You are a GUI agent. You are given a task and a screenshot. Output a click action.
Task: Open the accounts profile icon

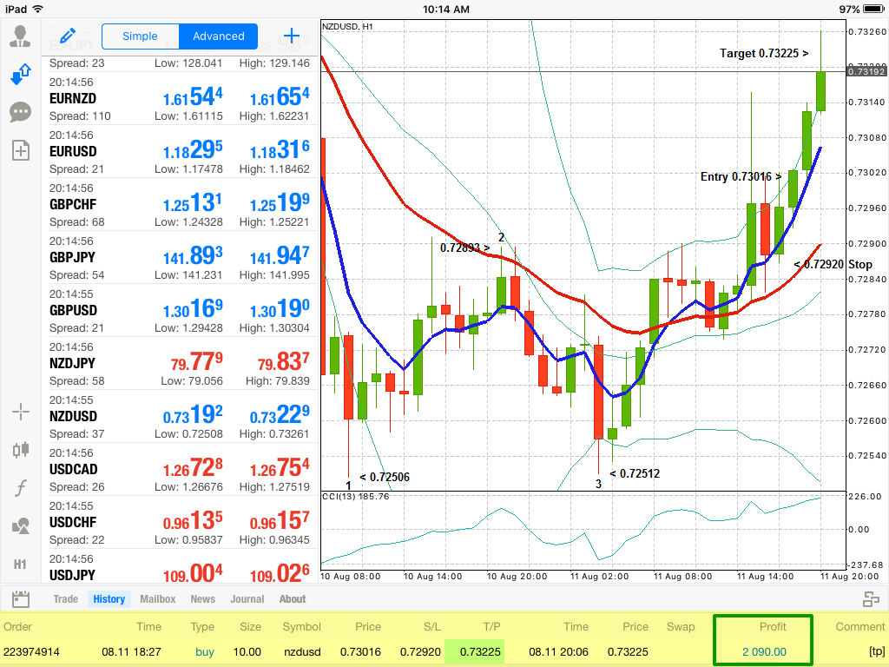coord(21,36)
